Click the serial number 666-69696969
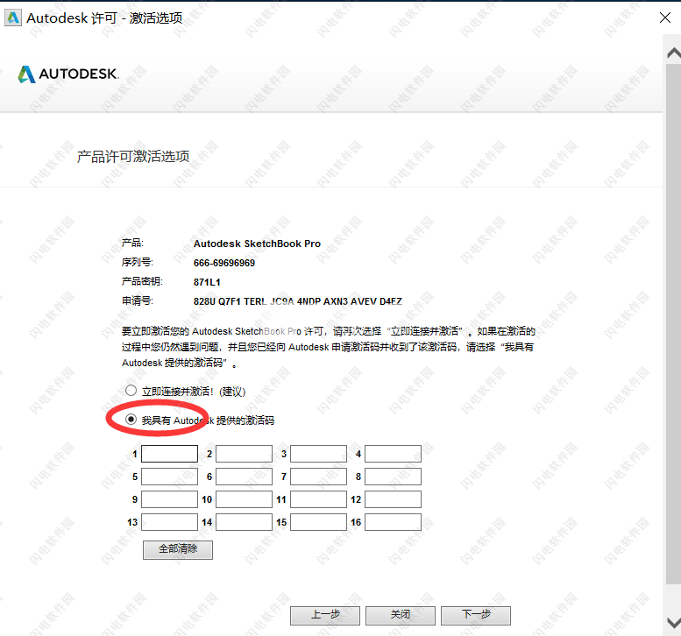The width and height of the screenshot is (681, 636). coord(224,263)
